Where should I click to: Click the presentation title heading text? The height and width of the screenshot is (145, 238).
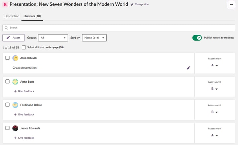click(69, 4)
